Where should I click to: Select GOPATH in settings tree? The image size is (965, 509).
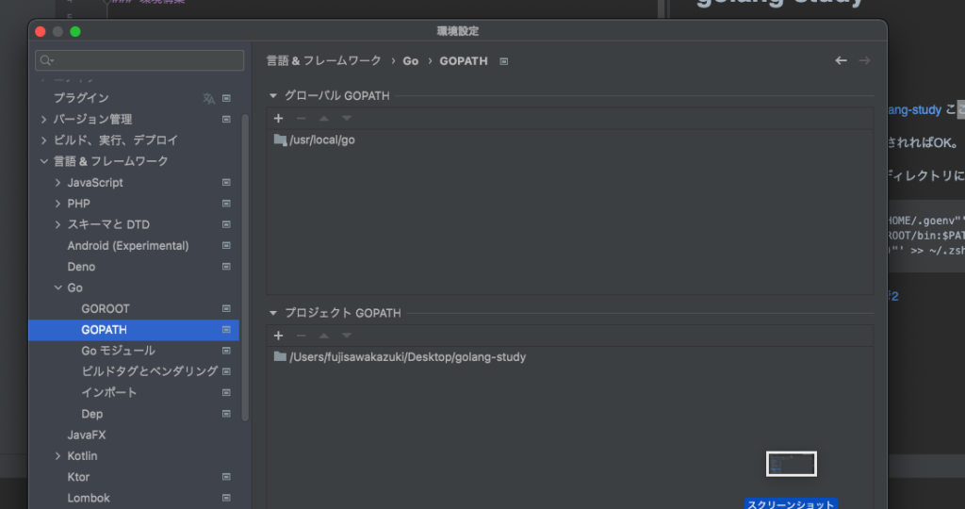coord(134,330)
